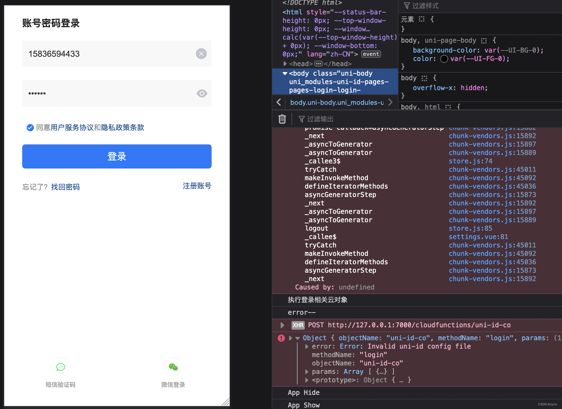The height and width of the screenshot is (409, 562).
Task: Select the App Show console message
Action: [304, 405]
